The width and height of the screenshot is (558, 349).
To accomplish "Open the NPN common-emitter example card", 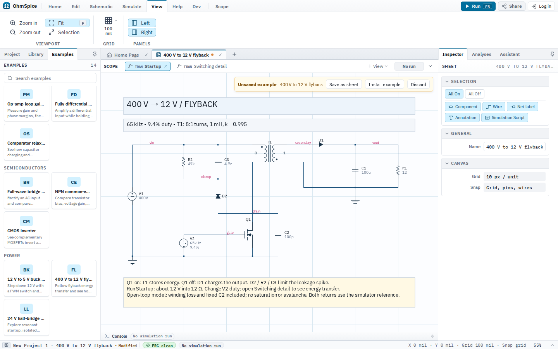I will [74, 191].
